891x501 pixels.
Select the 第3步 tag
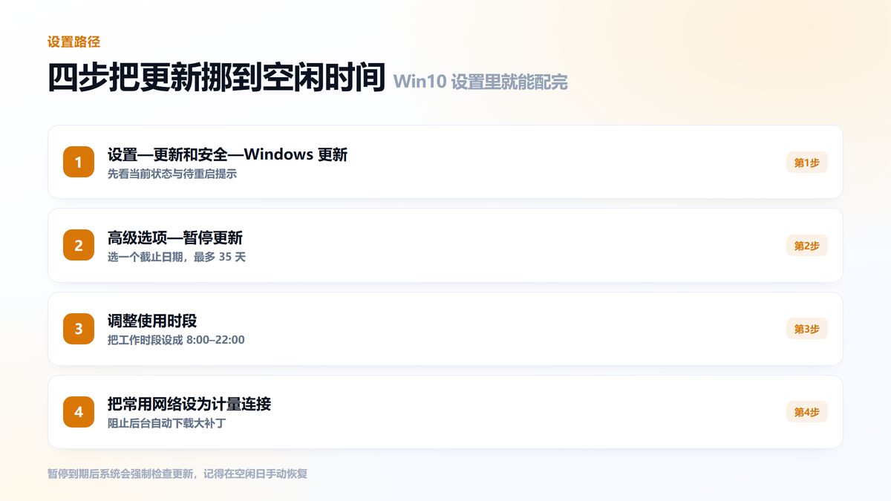point(807,329)
